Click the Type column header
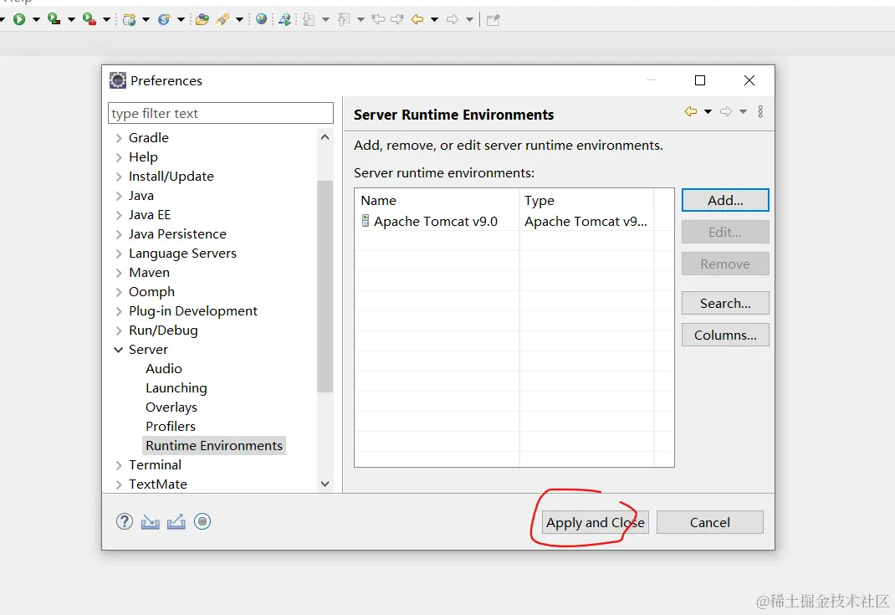 click(586, 201)
